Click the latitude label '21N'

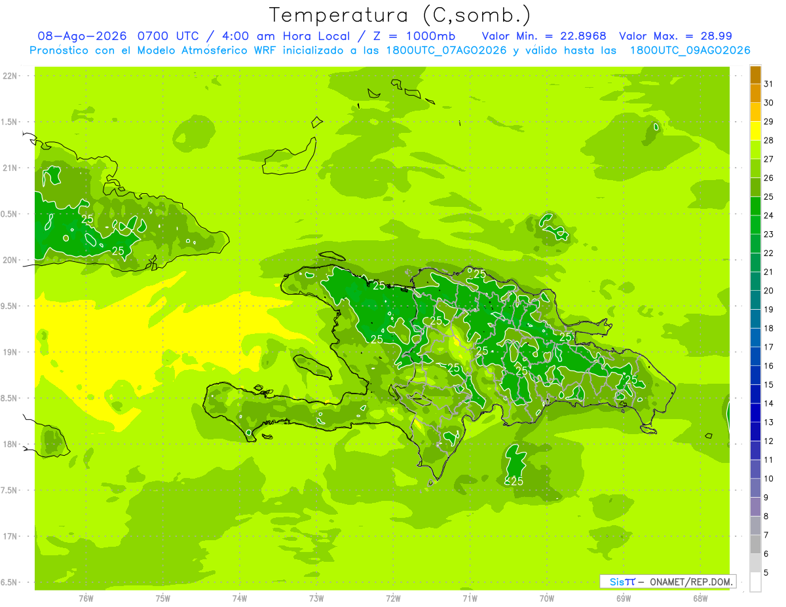[10, 168]
